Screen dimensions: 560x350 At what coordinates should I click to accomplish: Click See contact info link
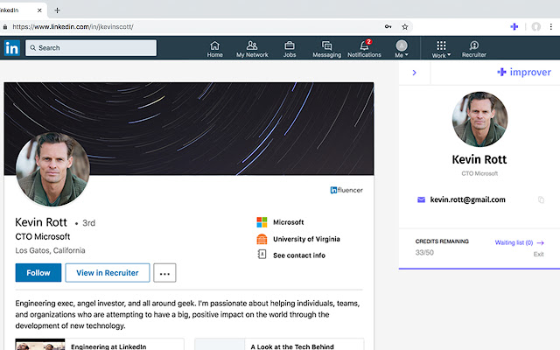298,255
